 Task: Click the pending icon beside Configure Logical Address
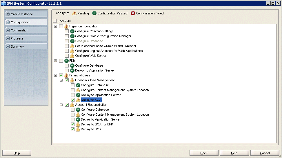72,51
